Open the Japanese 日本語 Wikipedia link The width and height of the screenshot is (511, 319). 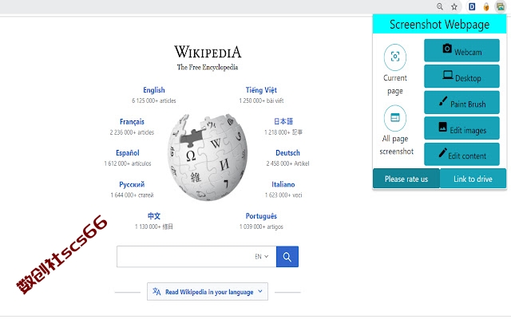point(283,121)
